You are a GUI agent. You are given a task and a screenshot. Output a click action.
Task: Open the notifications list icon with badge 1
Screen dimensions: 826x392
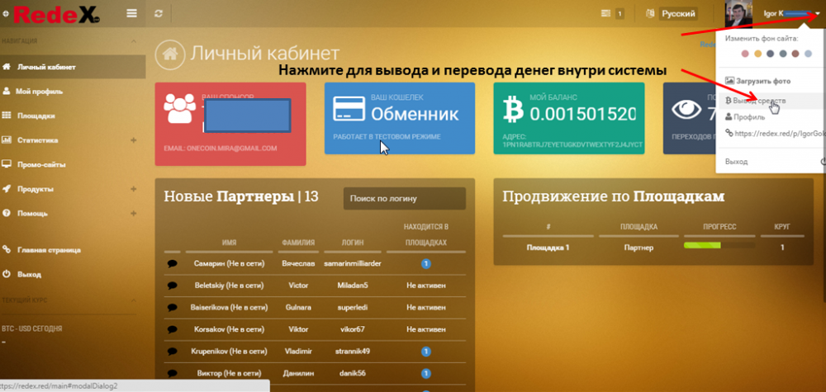pos(613,14)
